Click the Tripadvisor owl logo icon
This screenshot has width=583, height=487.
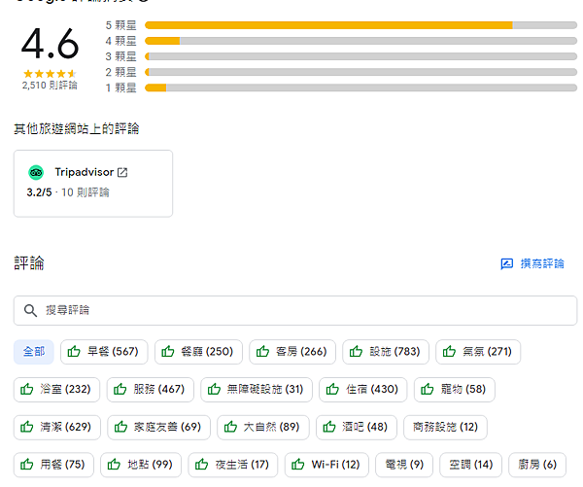36,173
